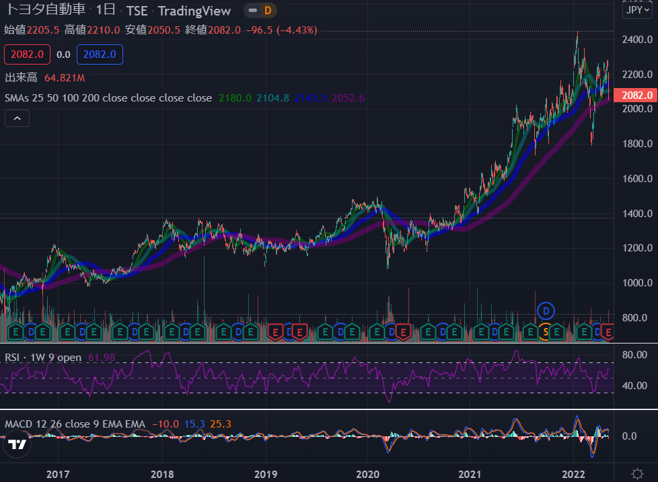The height and width of the screenshot is (482, 658).
Task: Click the 2200.0 price axis label
Action: click(637, 75)
